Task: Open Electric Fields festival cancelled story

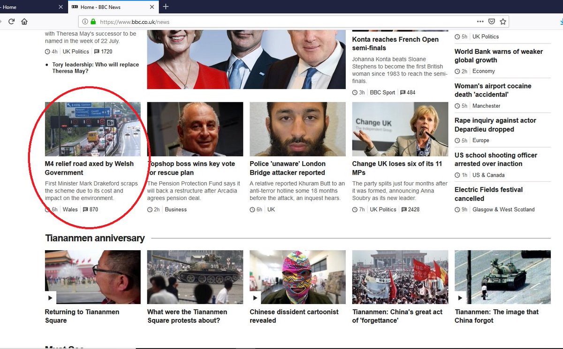Action: tap(488, 194)
